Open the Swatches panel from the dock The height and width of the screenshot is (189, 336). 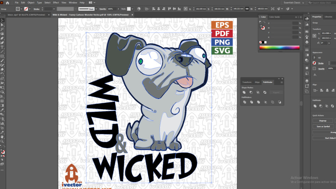[307, 32]
